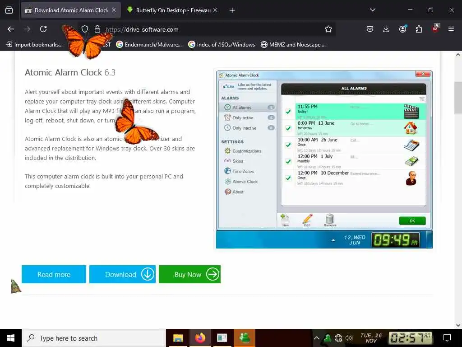462x347 pixels.
Task: Click the TUE, 26 NOV tray date
Action: point(371,338)
